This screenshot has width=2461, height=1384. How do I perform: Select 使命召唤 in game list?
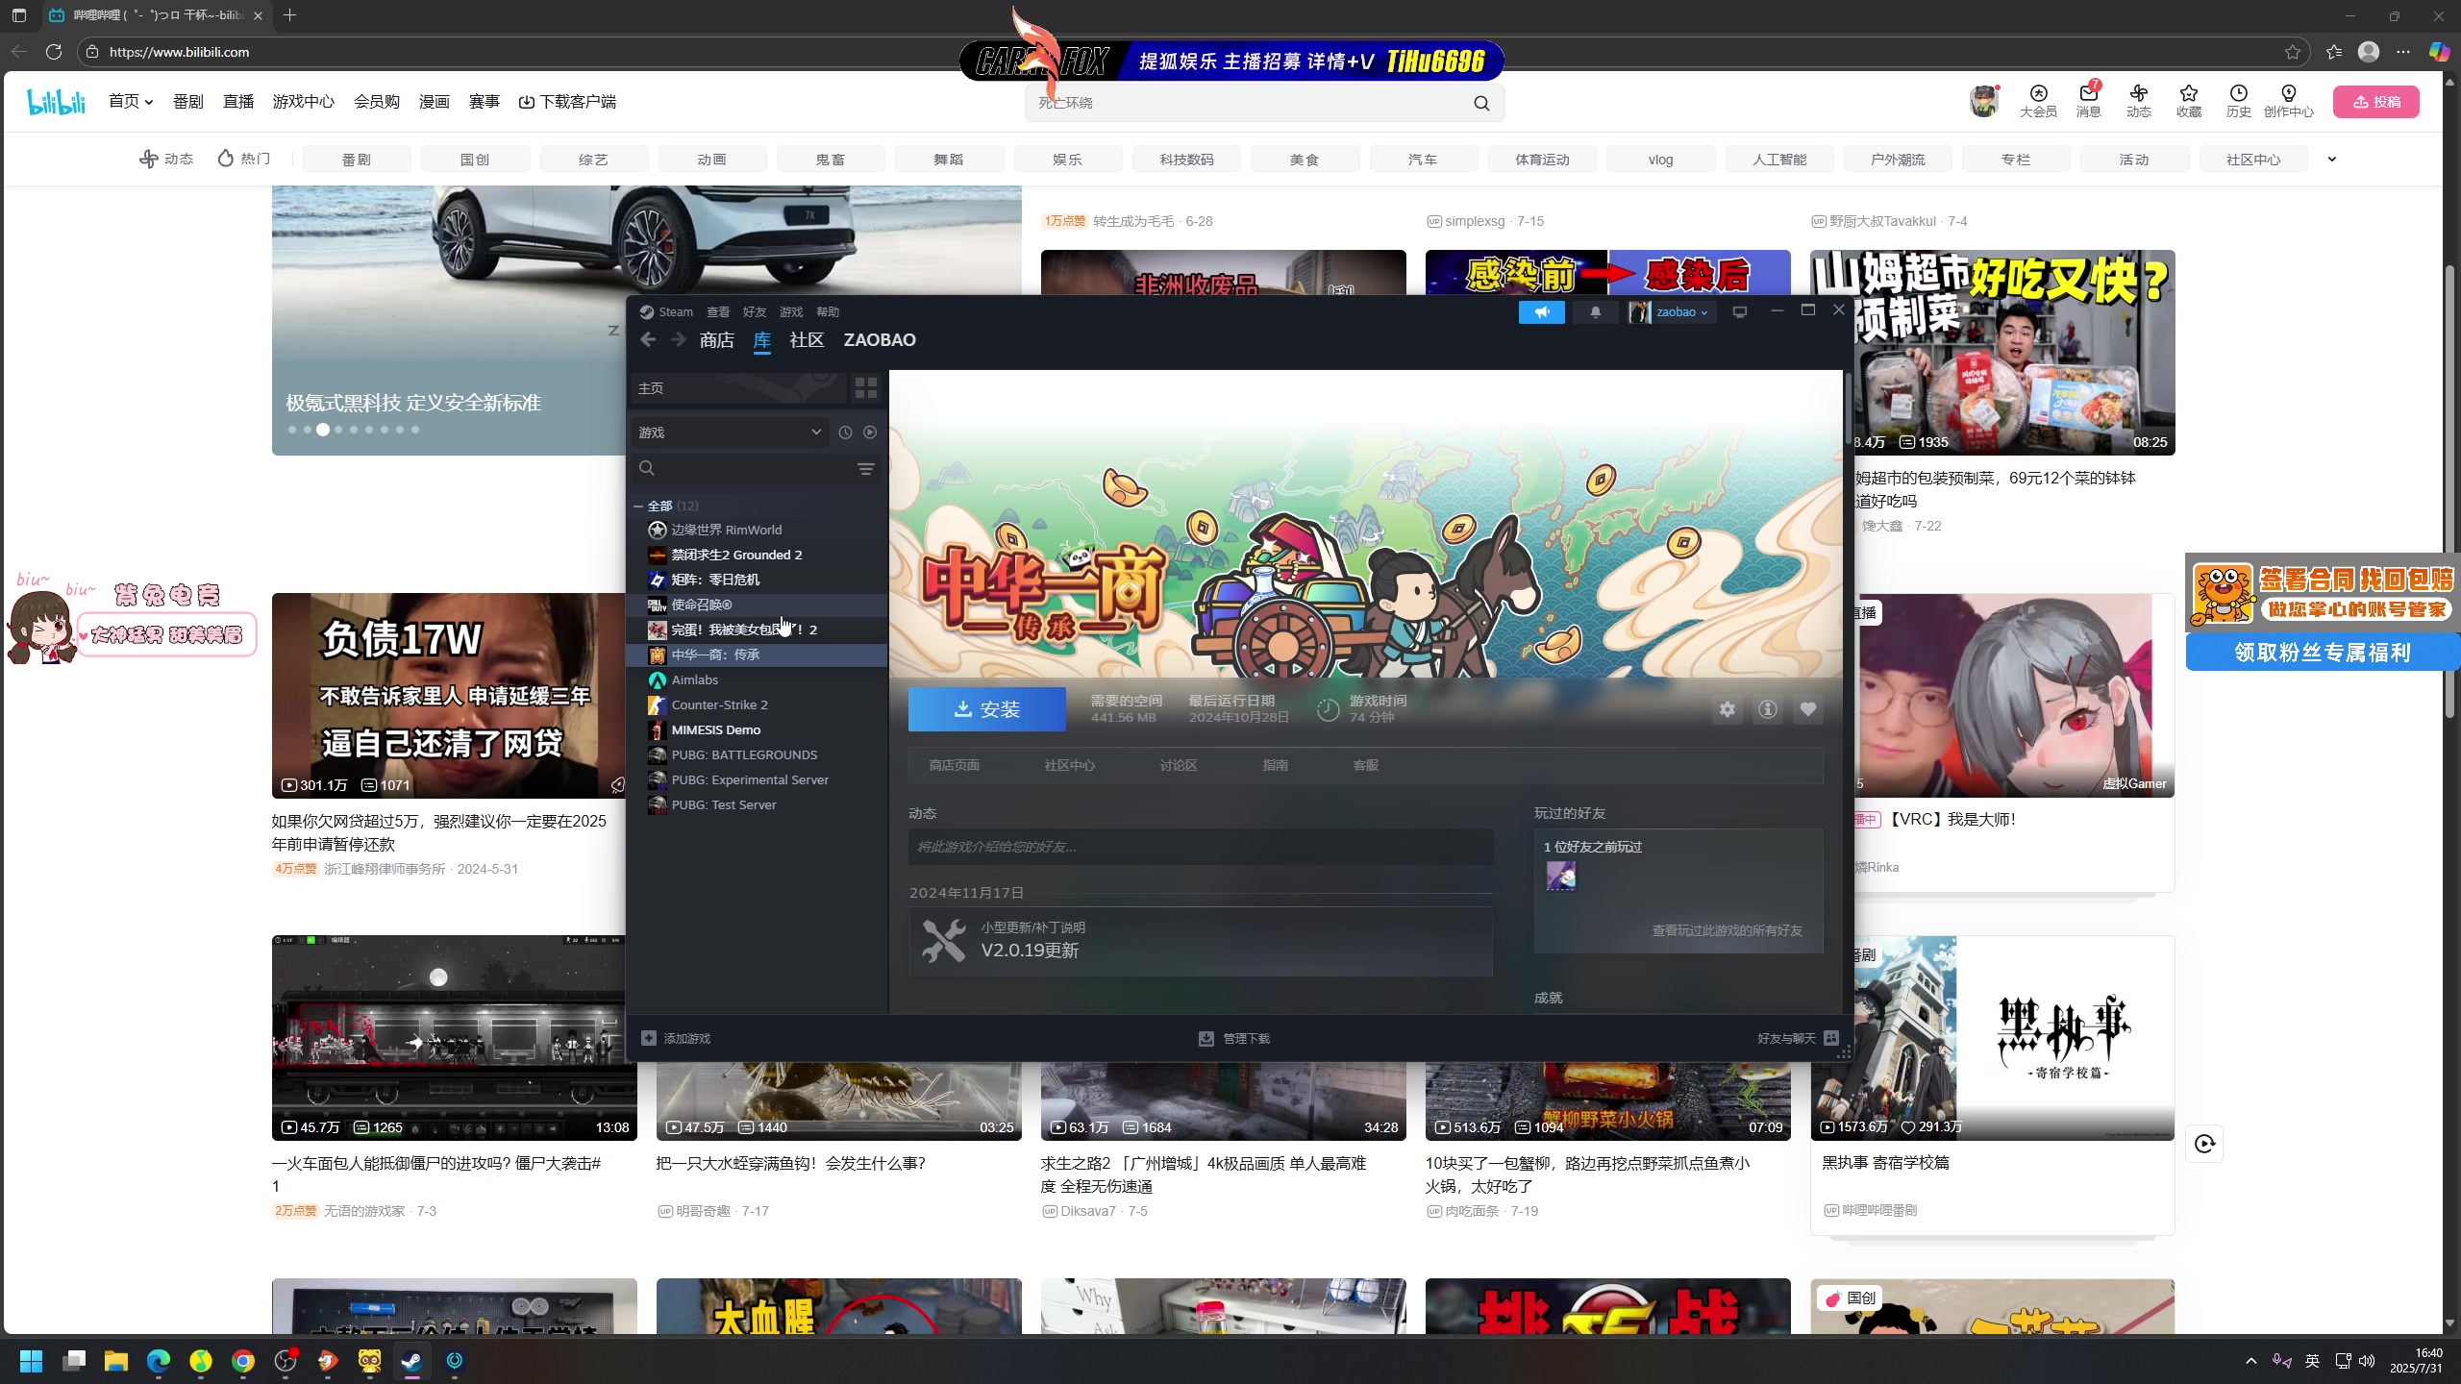click(757, 605)
